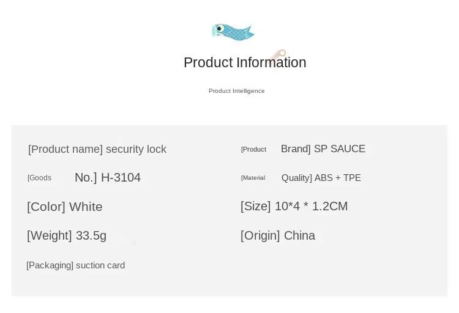Click the small [Goods label
459x313 pixels.
click(x=40, y=178)
